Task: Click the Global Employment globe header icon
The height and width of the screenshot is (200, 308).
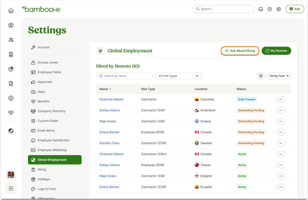Action: click(100, 51)
